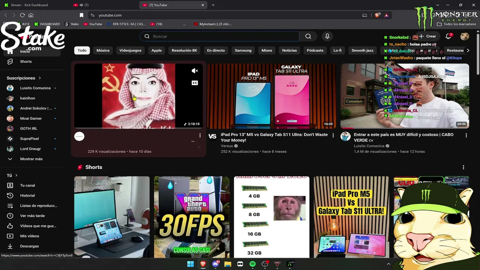Open options menu for Cabo Verde video

coord(466,135)
